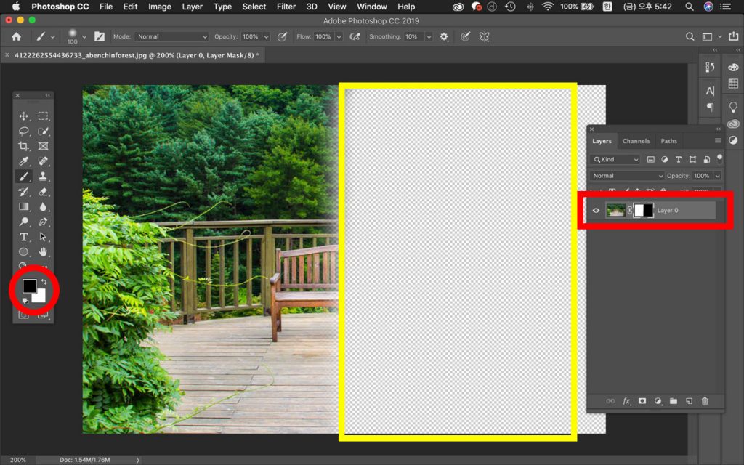744x465 pixels.
Task: Select the Pen tool
Action: tap(43, 222)
